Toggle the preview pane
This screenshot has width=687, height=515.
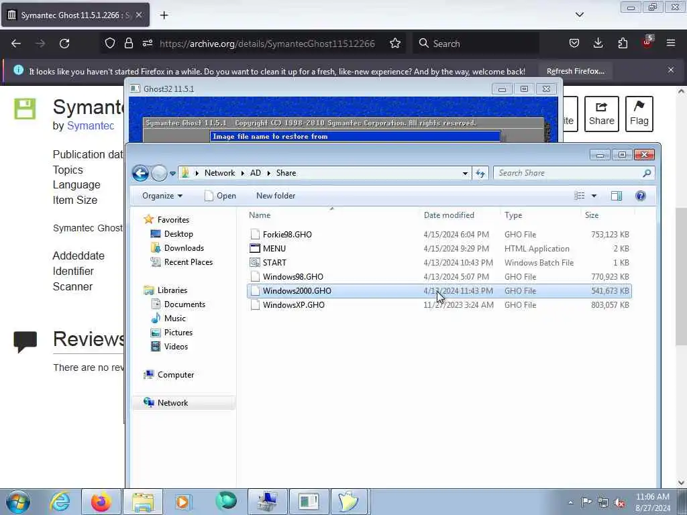click(x=617, y=196)
